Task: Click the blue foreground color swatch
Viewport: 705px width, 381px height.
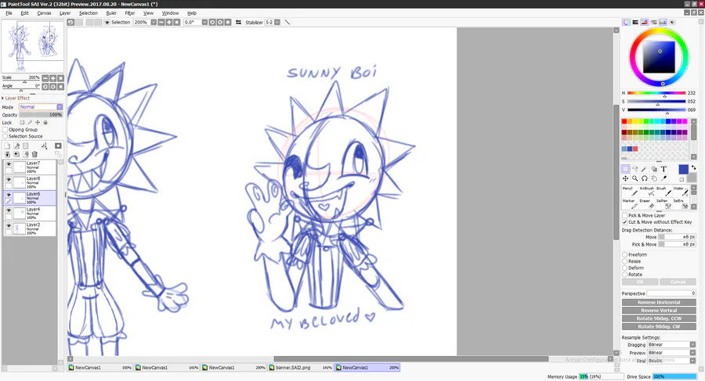Action: 683,170
